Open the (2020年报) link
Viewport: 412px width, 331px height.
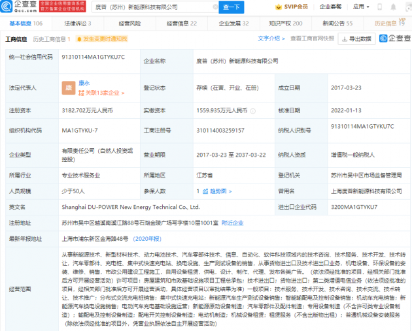pos(147,239)
